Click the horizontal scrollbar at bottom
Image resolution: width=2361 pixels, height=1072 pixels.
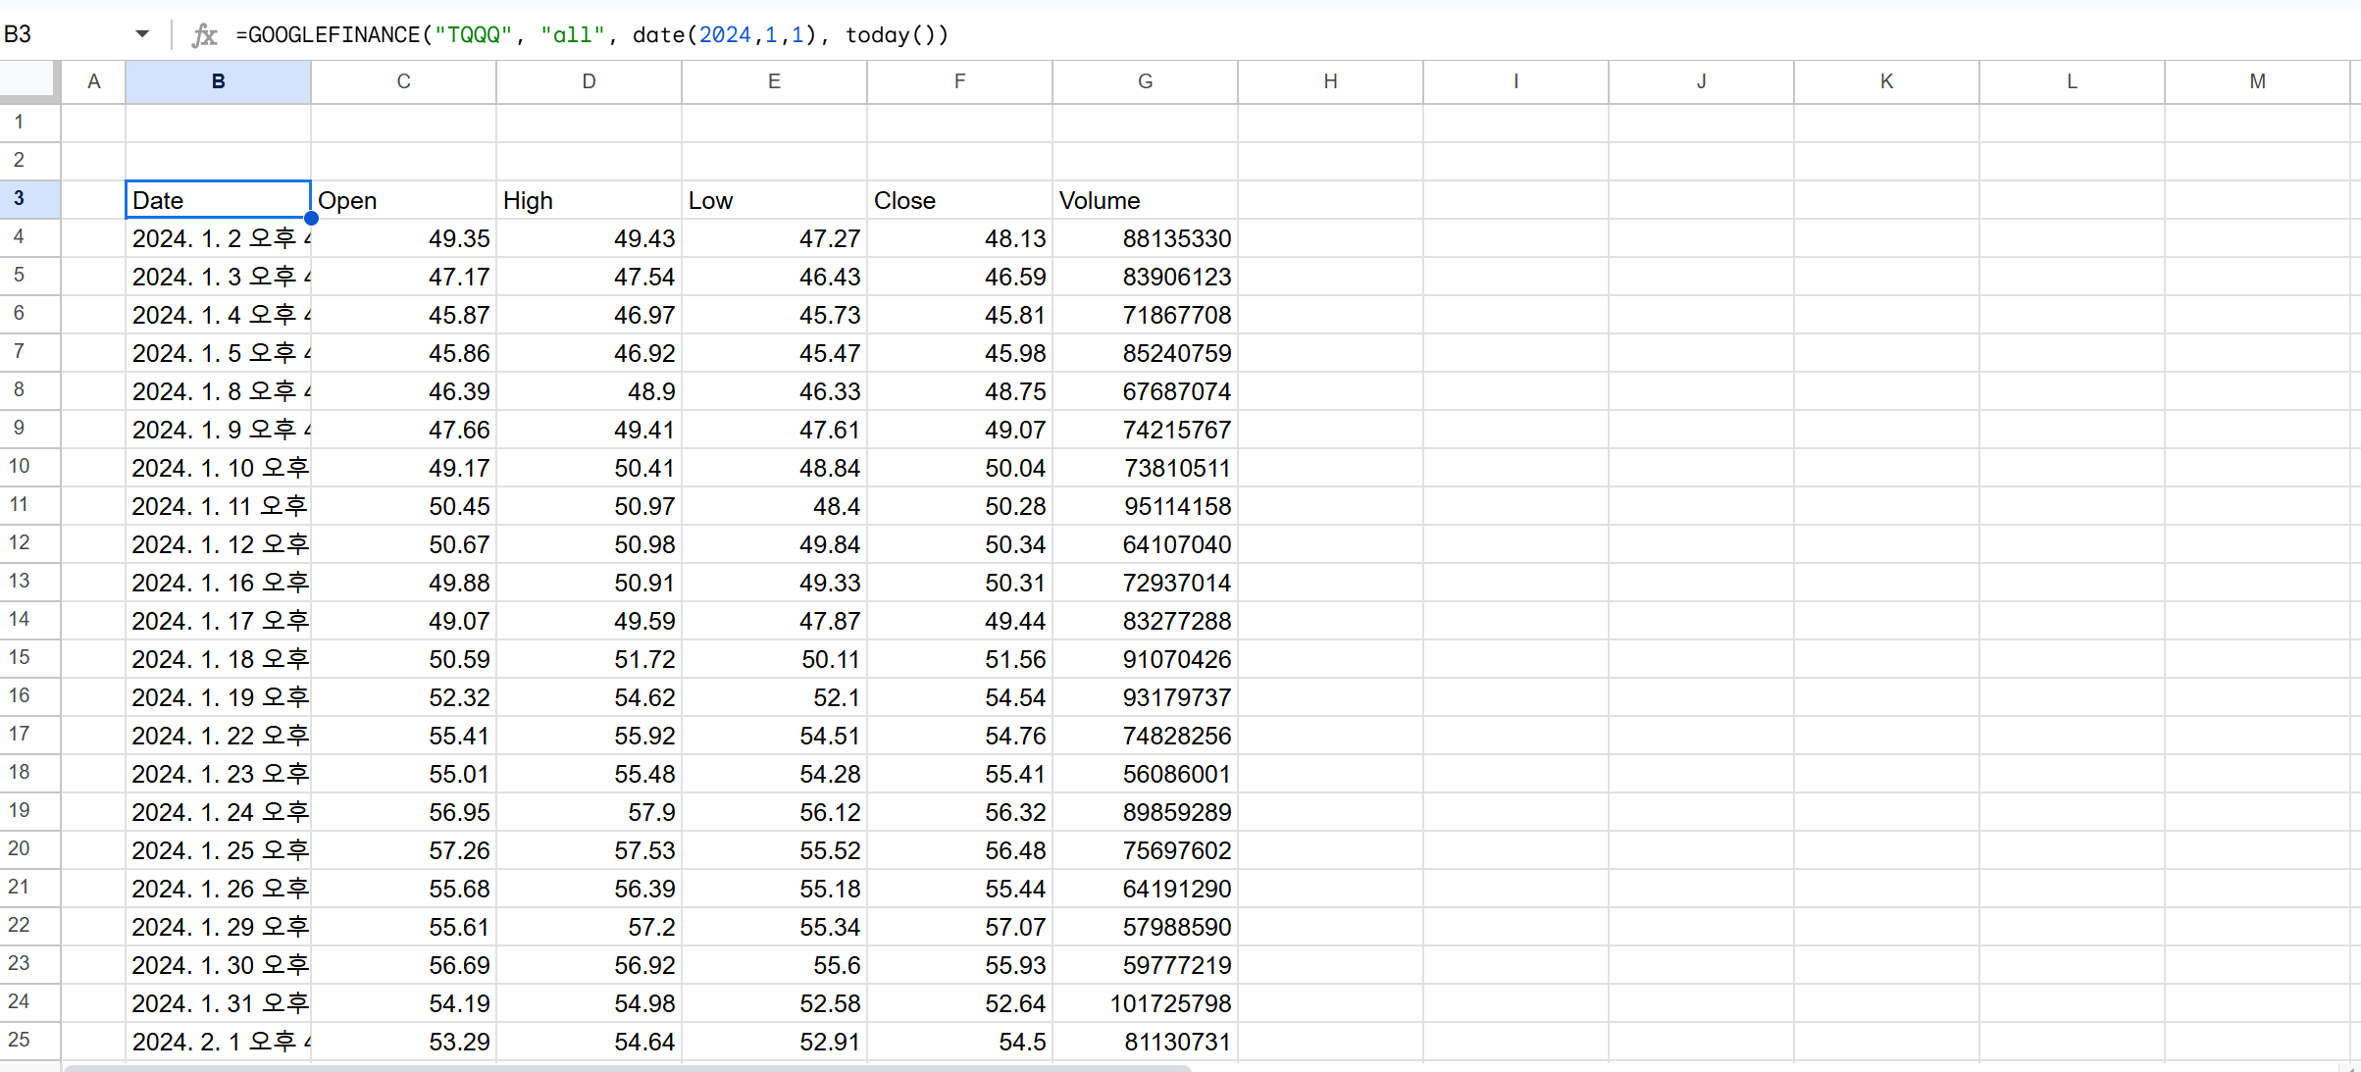click(628, 1068)
